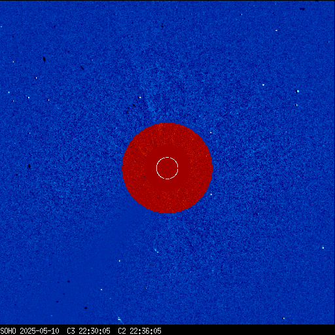Select the lone bright star above the red disk's upper left
Screen dimensions: 335x335
tap(140, 97)
